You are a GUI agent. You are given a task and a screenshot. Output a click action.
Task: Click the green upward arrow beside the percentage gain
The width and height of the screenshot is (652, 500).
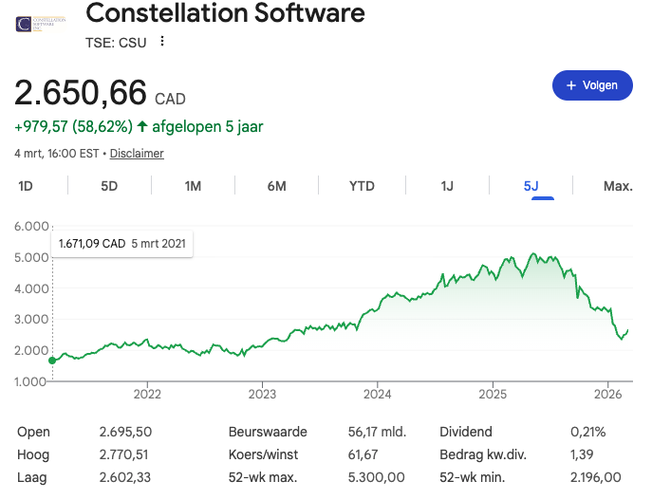pyautogui.click(x=142, y=125)
